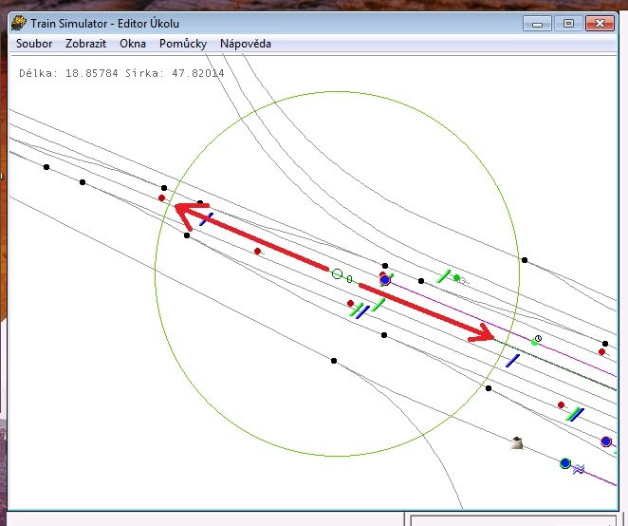
Task: Open the Pomůcky menu
Action: [x=181, y=44]
